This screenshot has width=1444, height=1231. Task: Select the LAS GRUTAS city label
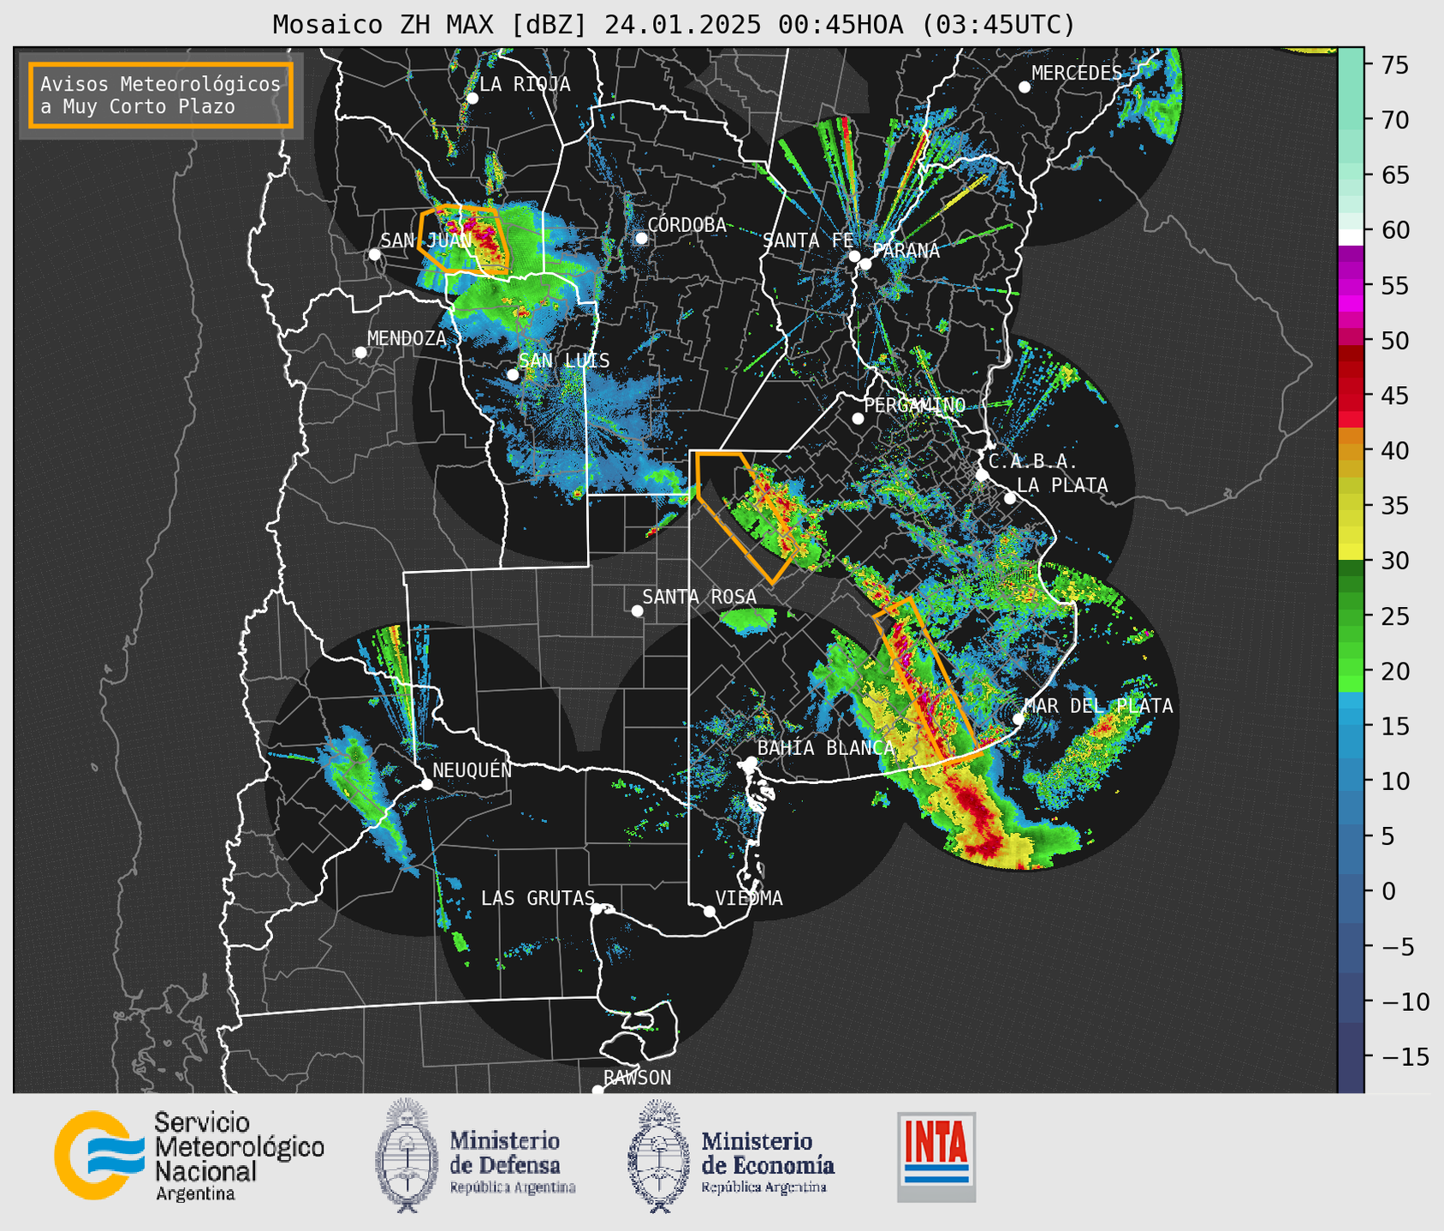[538, 898]
